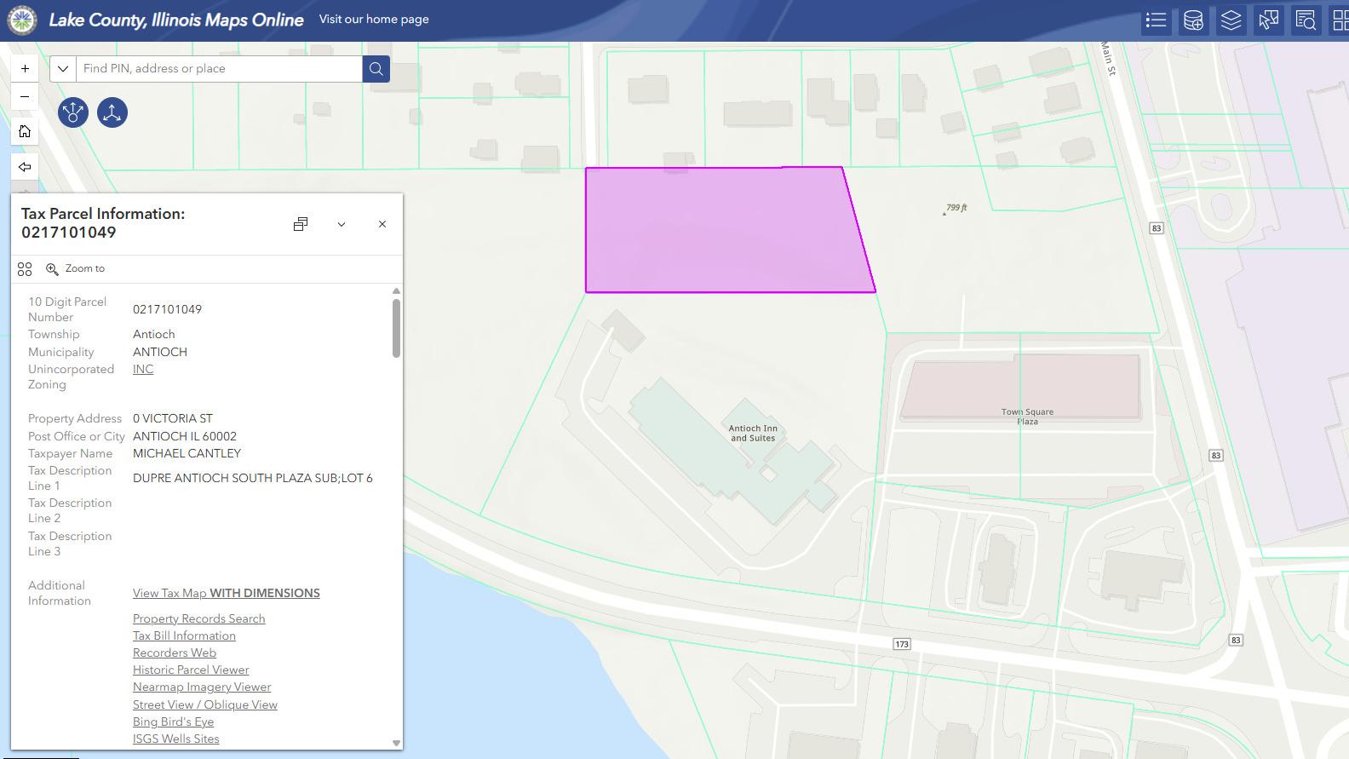Open the basemap gallery grid icon
This screenshot has height=759, width=1349.
[1340, 20]
